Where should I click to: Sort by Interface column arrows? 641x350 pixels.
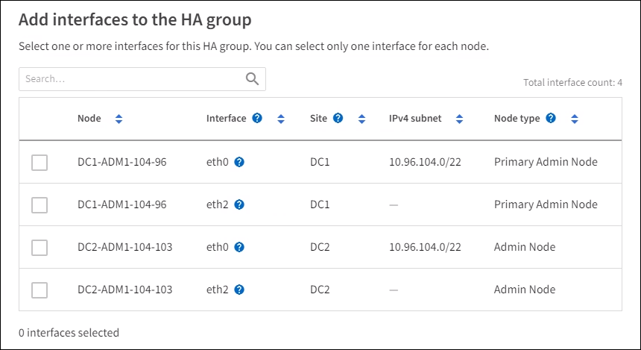pos(281,119)
